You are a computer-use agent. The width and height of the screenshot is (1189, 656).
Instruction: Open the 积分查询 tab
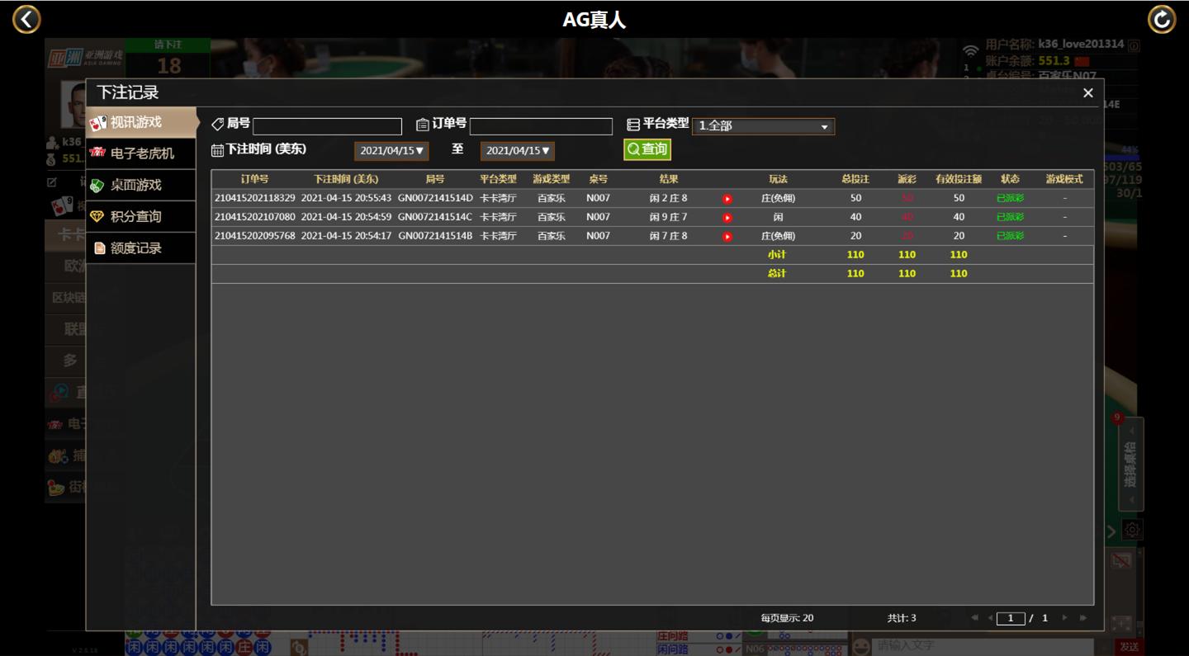(x=141, y=216)
